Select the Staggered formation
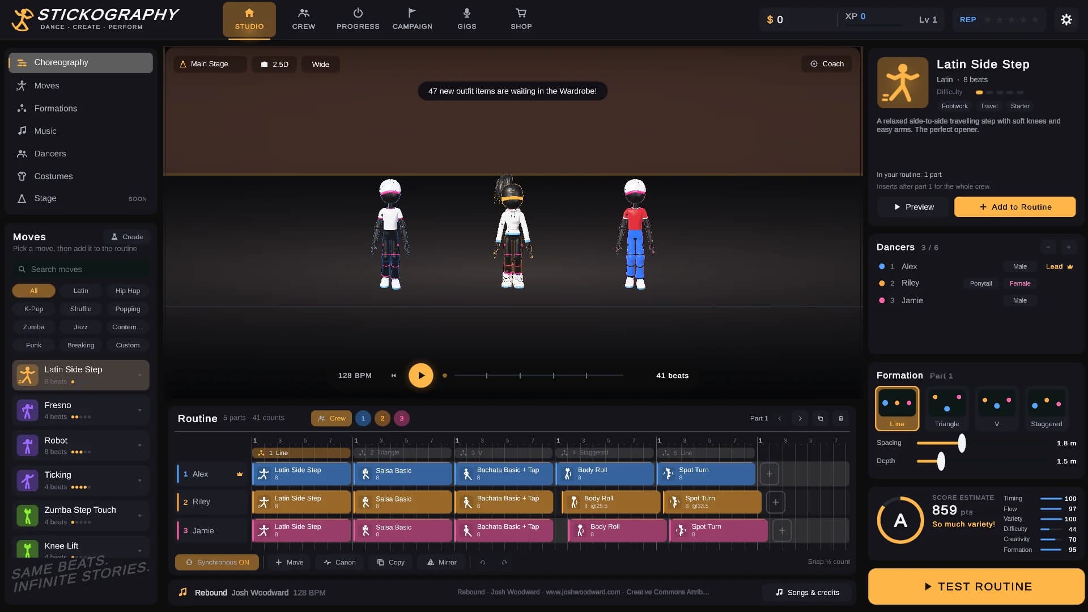Viewport: 1088px width, 612px height. [1047, 408]
